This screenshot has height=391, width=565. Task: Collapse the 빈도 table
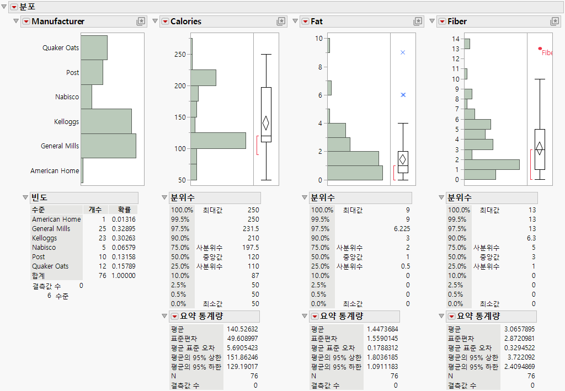point(25,197)
